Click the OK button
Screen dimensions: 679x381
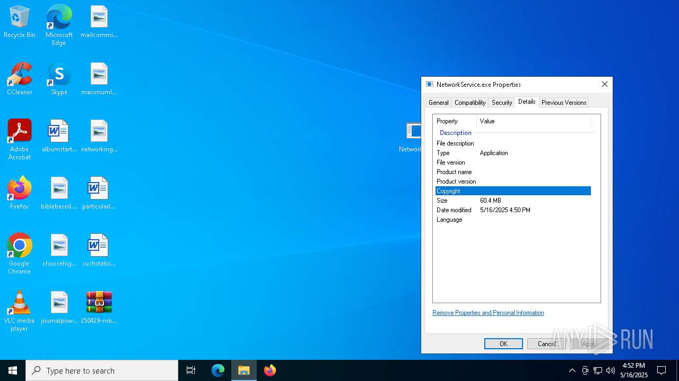[x=503, y=344]
